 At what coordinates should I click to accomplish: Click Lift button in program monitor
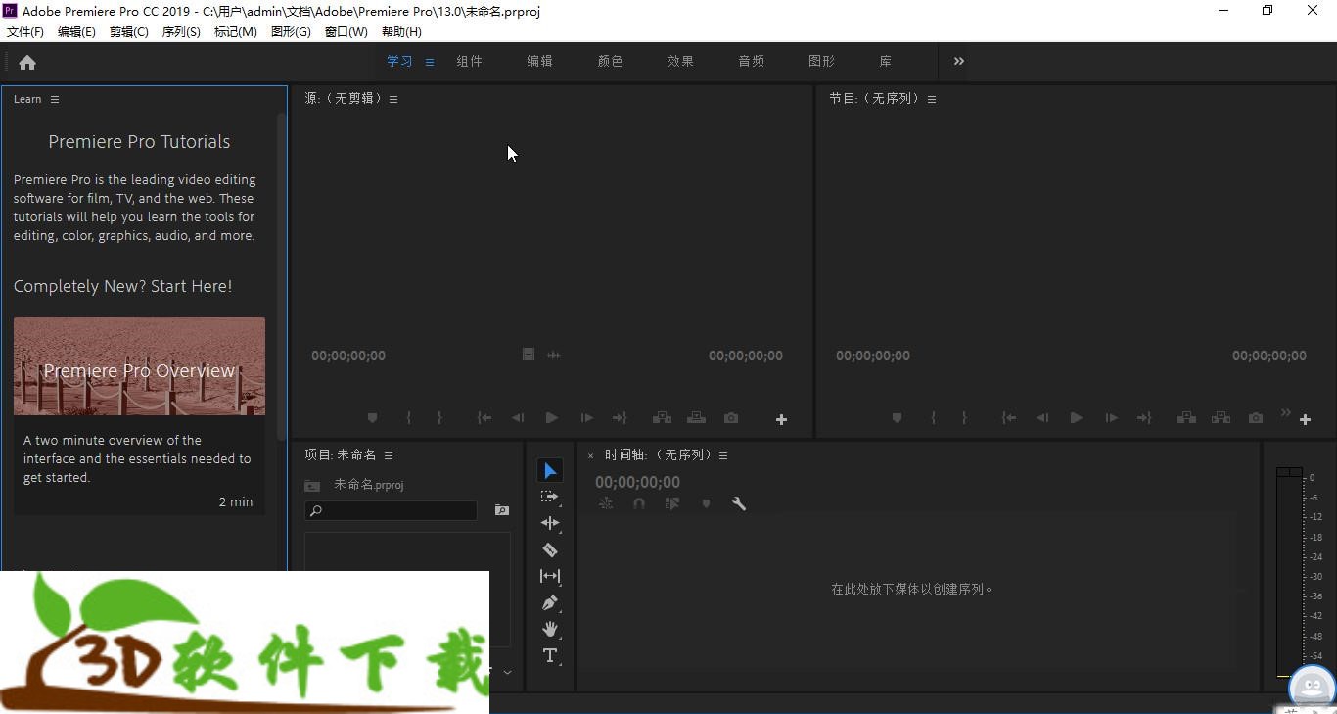pyautogui.click(x=1187, y=418)
